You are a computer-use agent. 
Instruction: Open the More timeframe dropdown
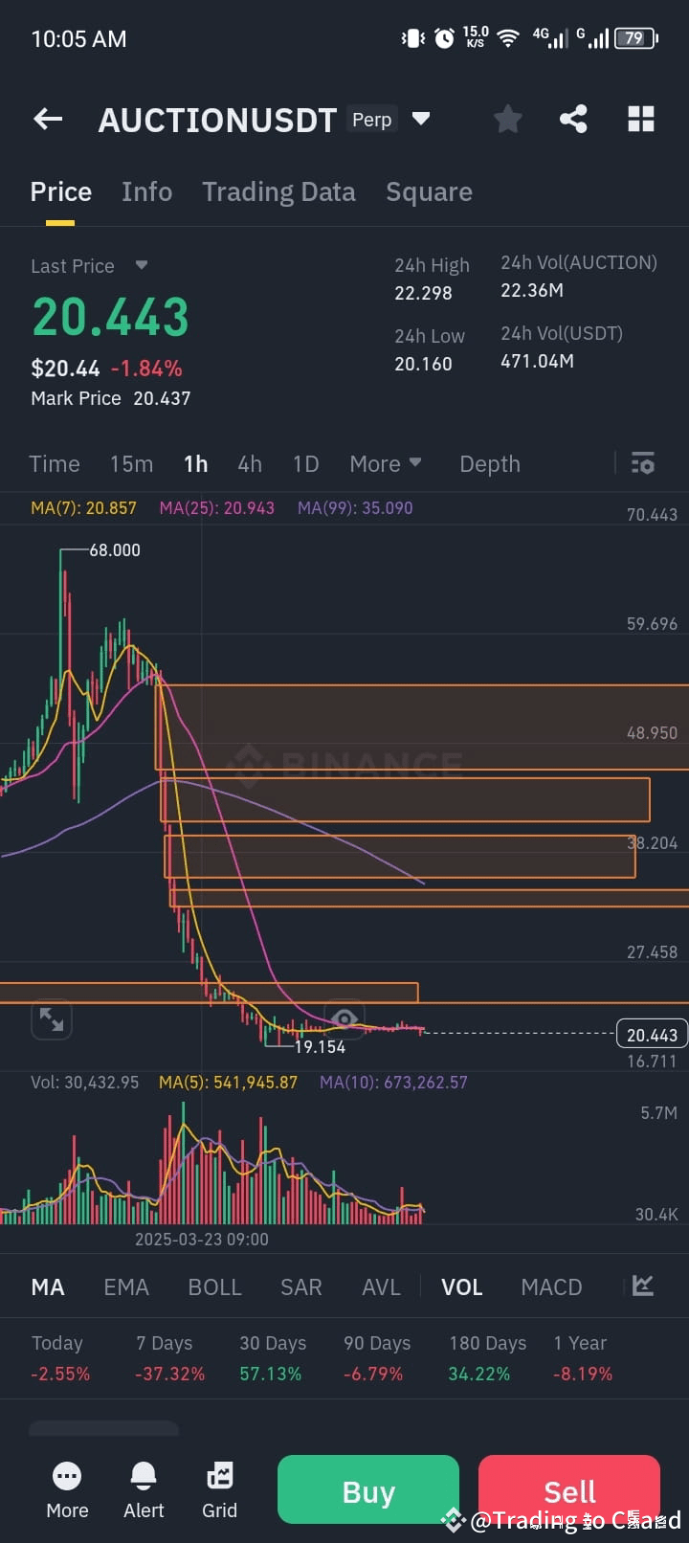click(x=386, y=463)
